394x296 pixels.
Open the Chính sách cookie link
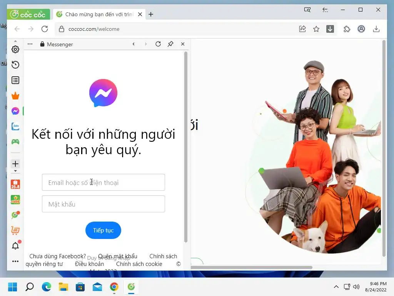click(x=139, y=264)
